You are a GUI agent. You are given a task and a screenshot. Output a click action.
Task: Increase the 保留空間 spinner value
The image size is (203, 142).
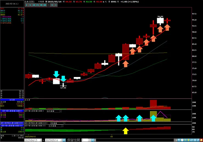tap(89, 140)
